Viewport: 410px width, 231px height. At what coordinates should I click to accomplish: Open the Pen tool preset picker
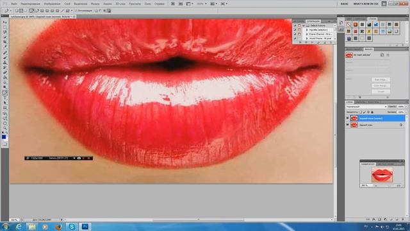coord(11,11)
